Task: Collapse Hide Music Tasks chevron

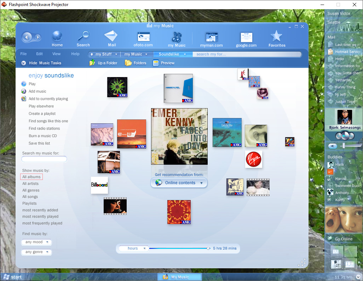Action: (23, 63)
